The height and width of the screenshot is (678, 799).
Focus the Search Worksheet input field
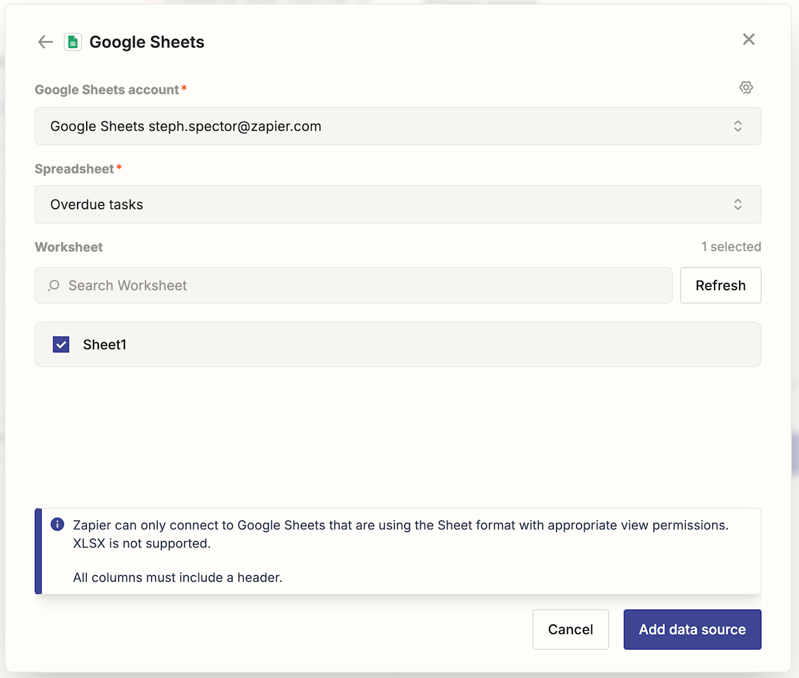365,285
